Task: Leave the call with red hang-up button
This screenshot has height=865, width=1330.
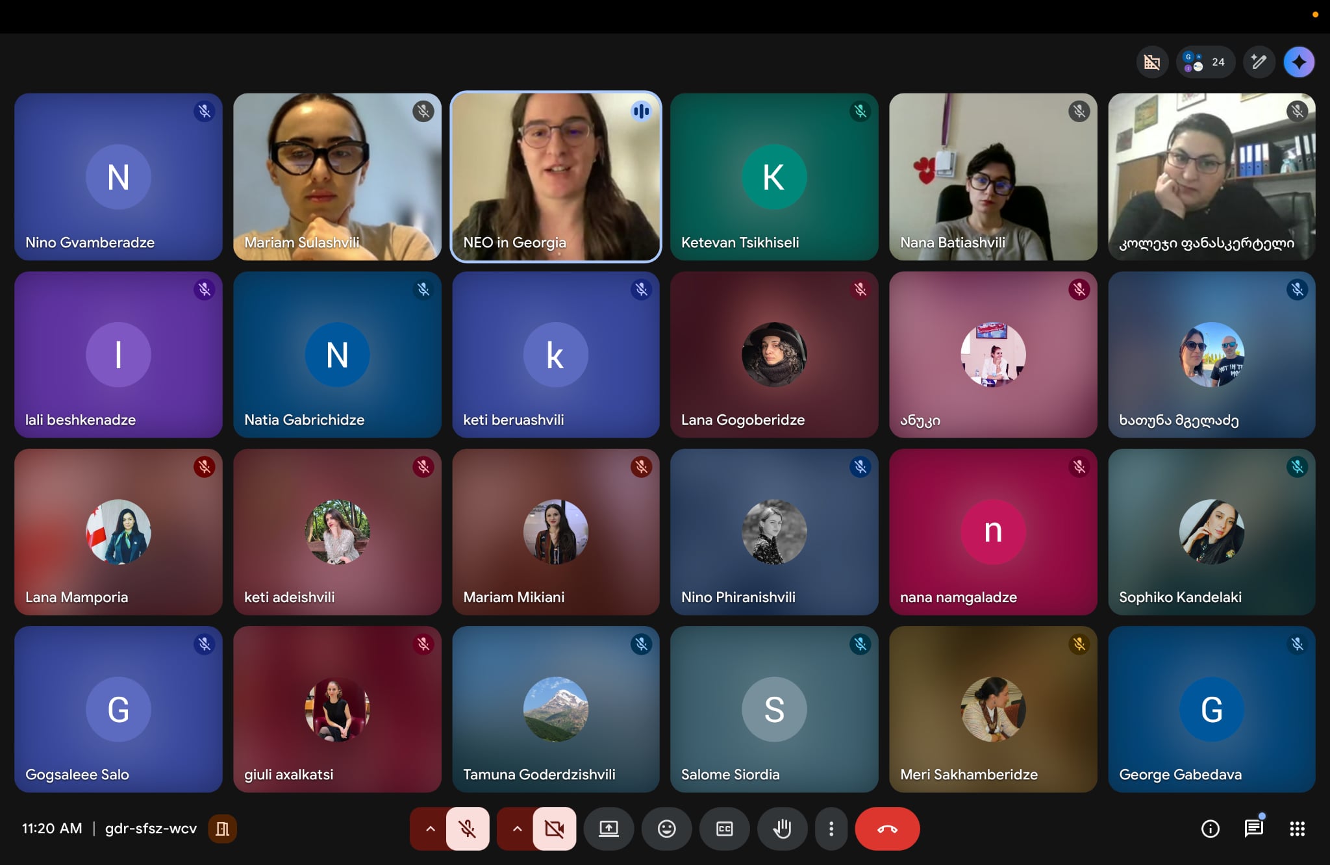Action: point(886,829)
